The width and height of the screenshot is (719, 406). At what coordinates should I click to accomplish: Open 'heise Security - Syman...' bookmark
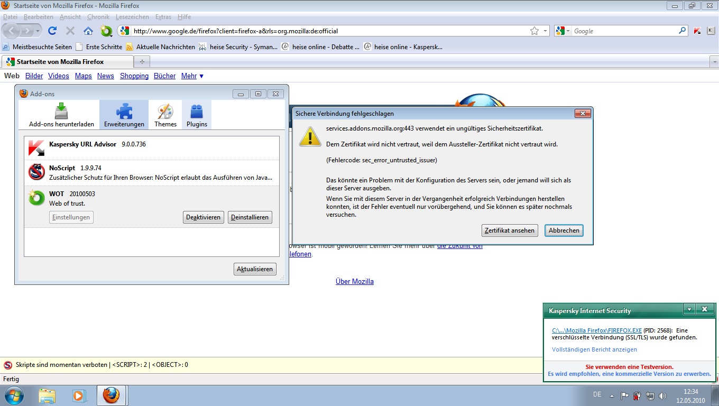[x=238, y=47]
